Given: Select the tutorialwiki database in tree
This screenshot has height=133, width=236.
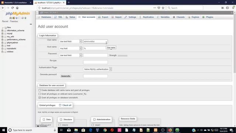Looking at the screenshot, I should click(11, 48).
